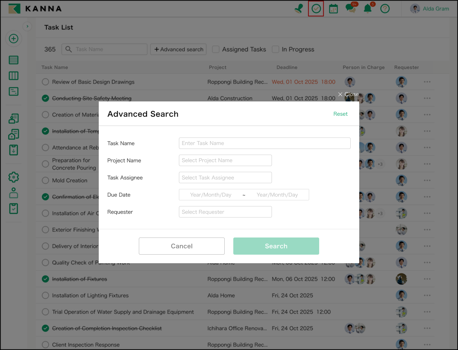
Task: Click the green plus add icon in sidebar
Action: [x=14, y=39]
